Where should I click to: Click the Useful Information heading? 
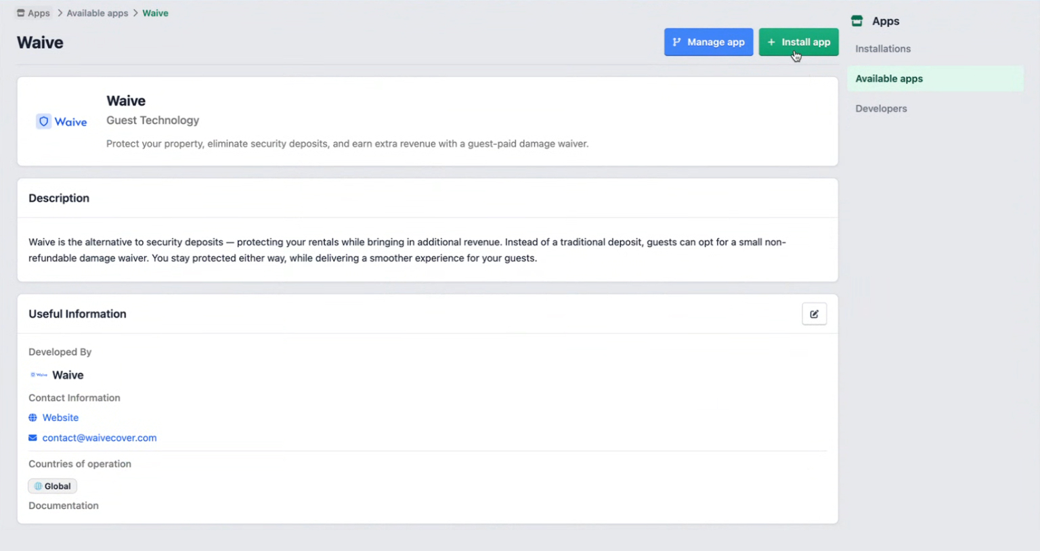[x=77, y=314]
